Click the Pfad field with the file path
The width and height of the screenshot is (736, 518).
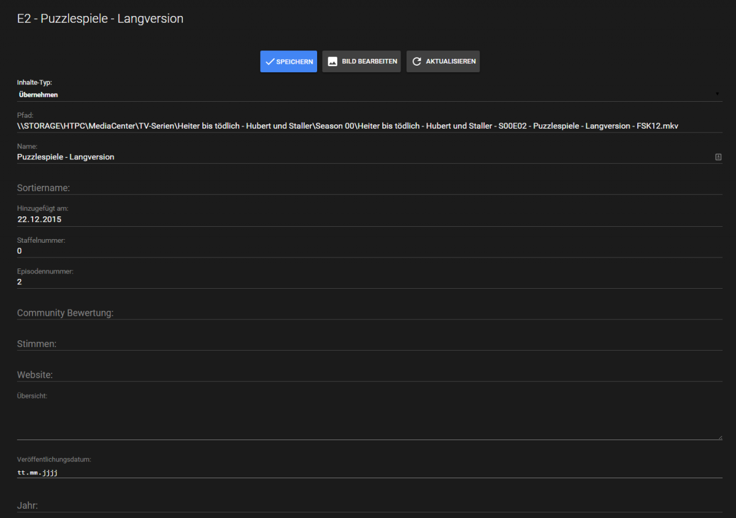(369, 126)
